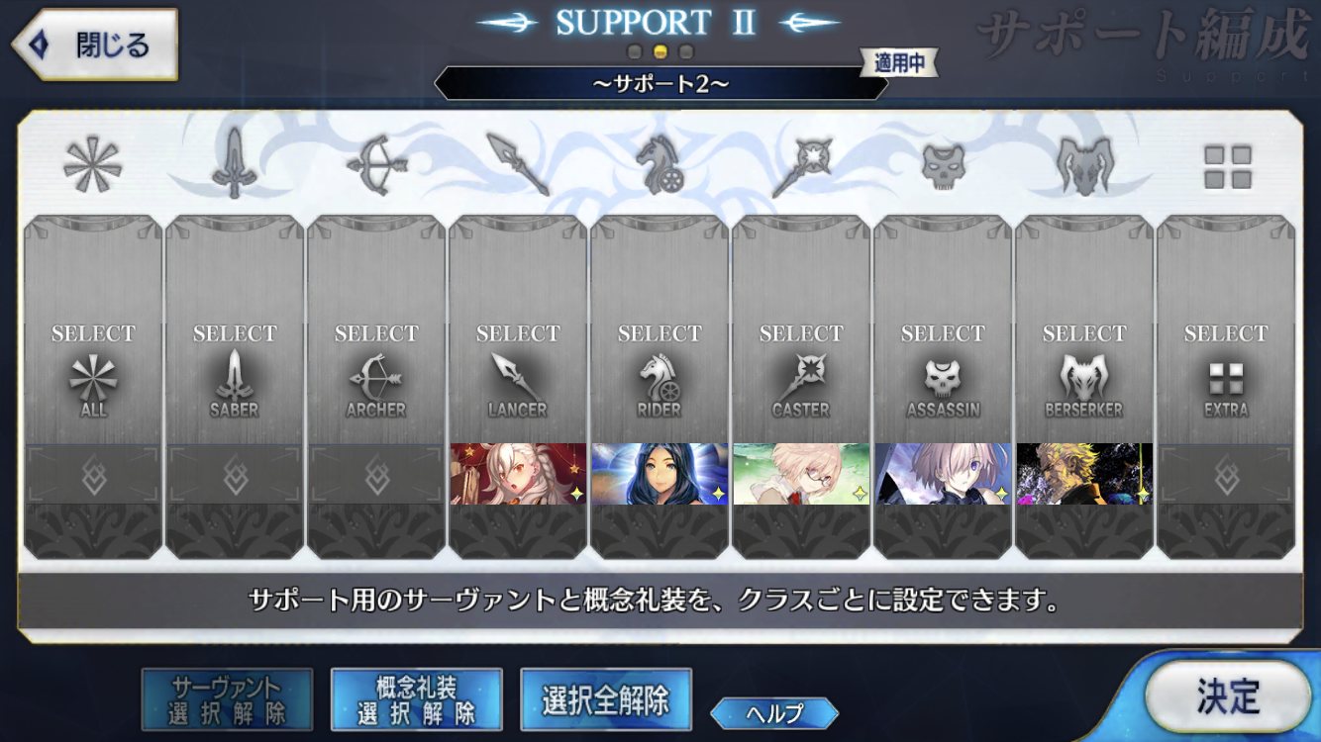The image size is (1321, 742).
Task: Click the Berserker slot craft essence thumbnail
Action: click(x=1084, y=474)
